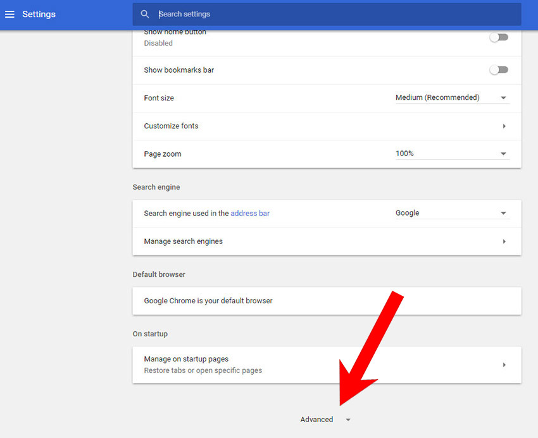Click the Search engine section heading

(x=156, y=187)
